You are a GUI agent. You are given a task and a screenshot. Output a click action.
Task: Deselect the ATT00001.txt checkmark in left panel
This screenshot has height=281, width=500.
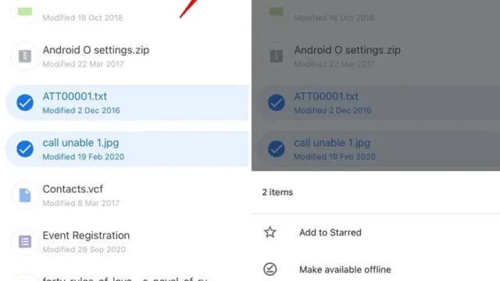(x=25, y=102)
